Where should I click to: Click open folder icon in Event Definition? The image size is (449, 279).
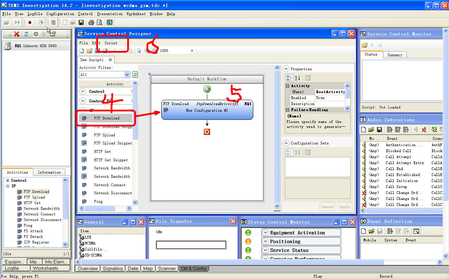pyautogui.click(x=371, y=231)
